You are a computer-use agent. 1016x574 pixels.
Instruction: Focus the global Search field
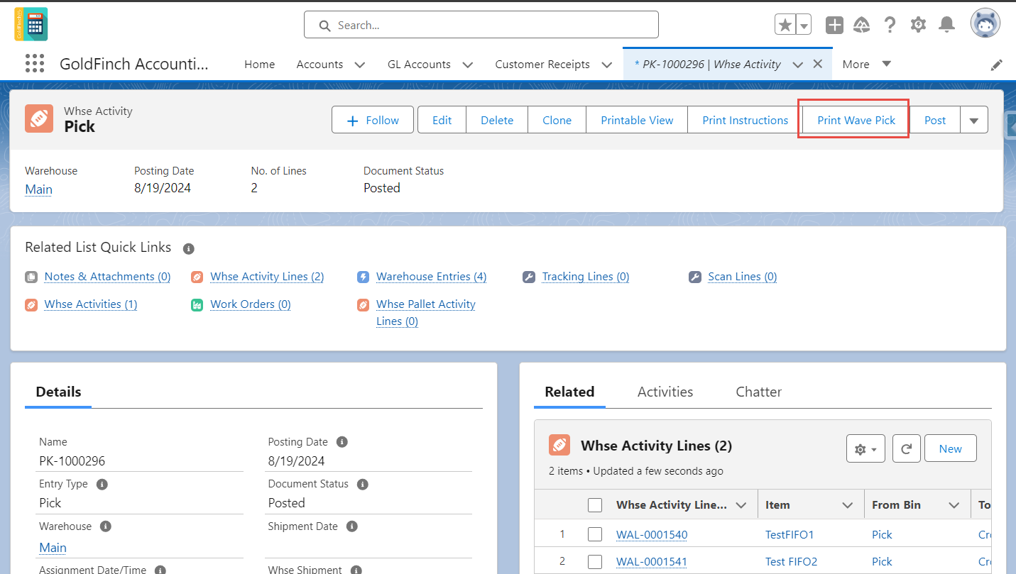pos(481,25)
